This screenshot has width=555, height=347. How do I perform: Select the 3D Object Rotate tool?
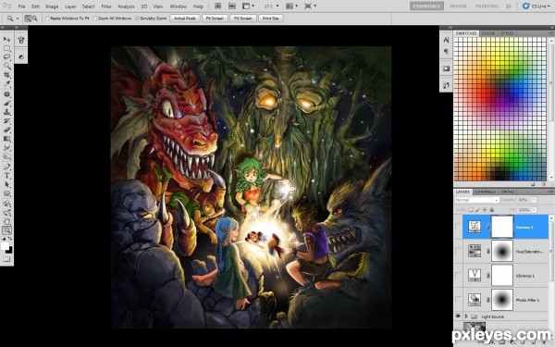(6, 204)
